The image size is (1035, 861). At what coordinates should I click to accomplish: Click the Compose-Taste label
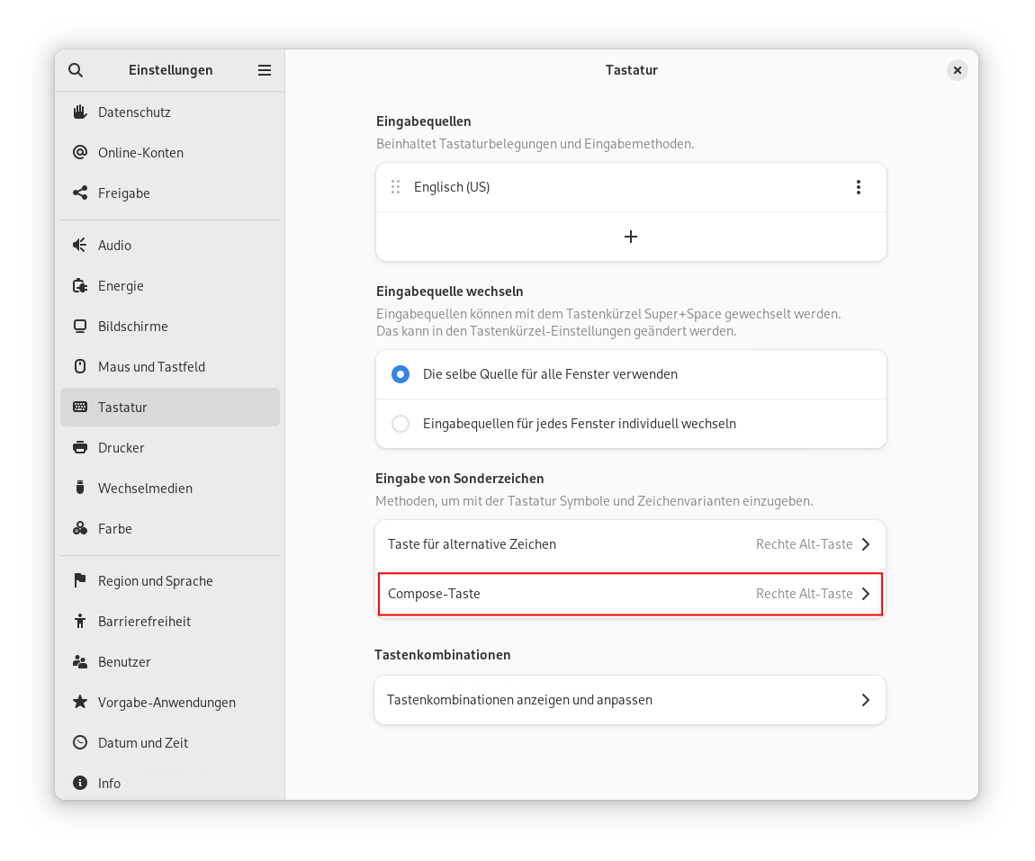coord(434,594)
